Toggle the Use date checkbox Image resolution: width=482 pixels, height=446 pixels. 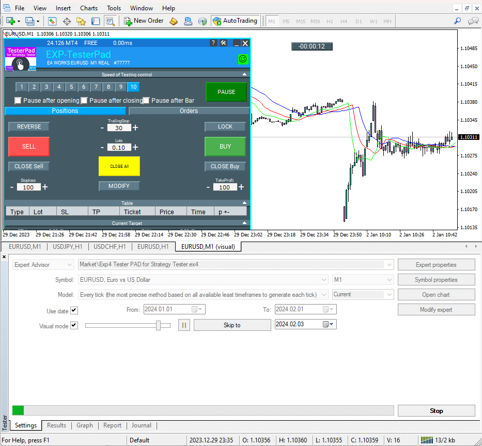click(74, 311)
